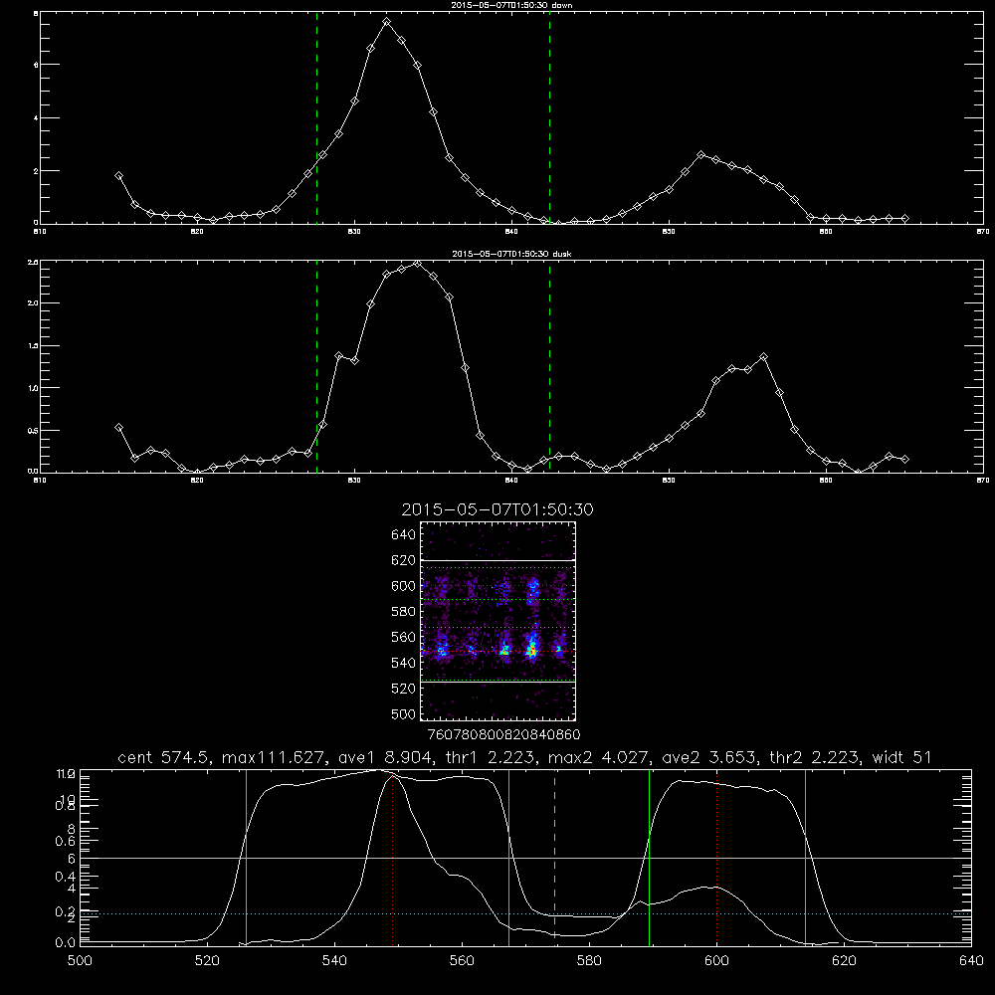Click the '540' y-axis label beside spectrogram
The image size is (995, 995).
click(x=404, y=663)
